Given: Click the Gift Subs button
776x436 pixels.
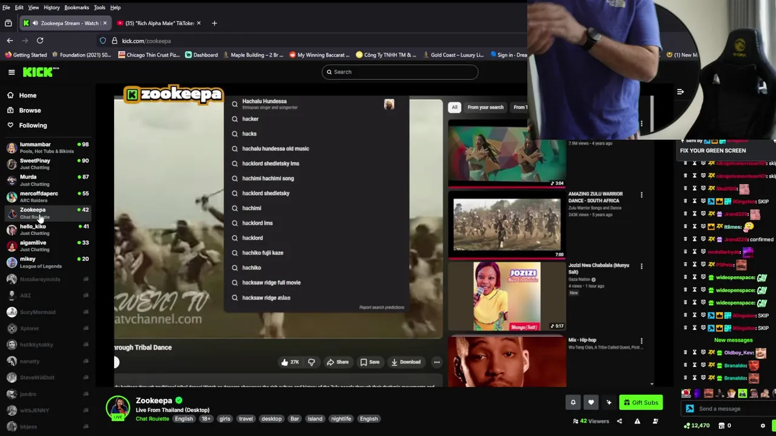Looking at the screenshot, I should coord(641,402).
